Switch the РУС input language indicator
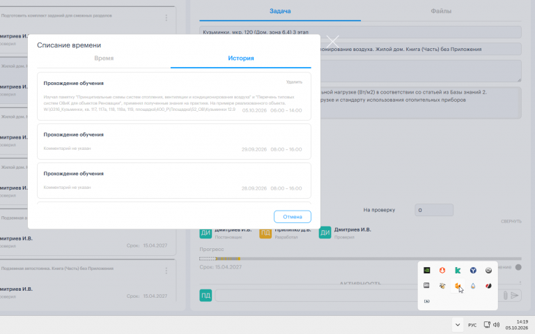 [x=472, y=325]
